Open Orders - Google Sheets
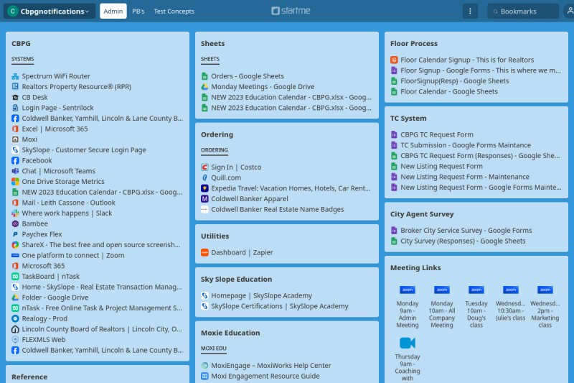 tap(248, 76)
